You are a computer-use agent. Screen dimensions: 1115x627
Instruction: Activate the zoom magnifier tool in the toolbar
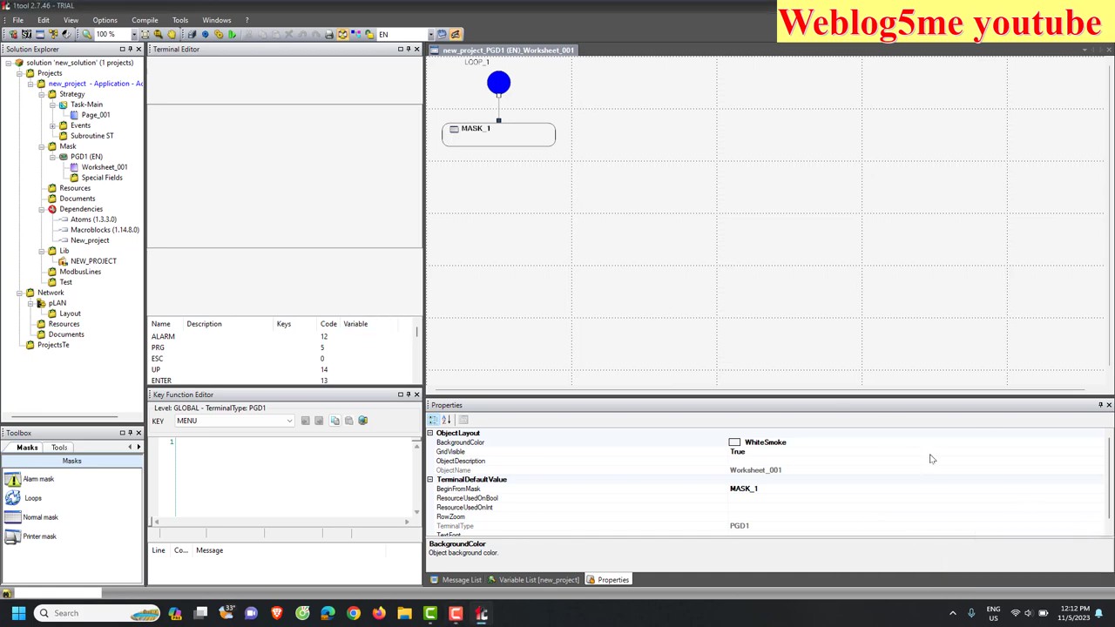coord(159,34)
